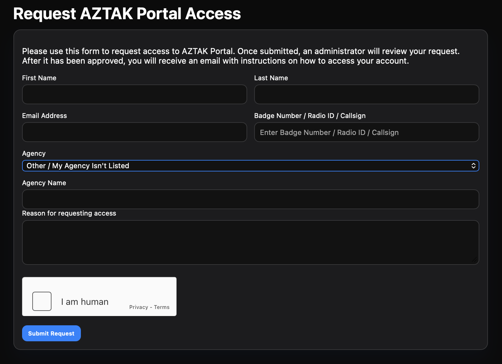Open the captcha Privacy link
The image size is (502, 364).
138,307
